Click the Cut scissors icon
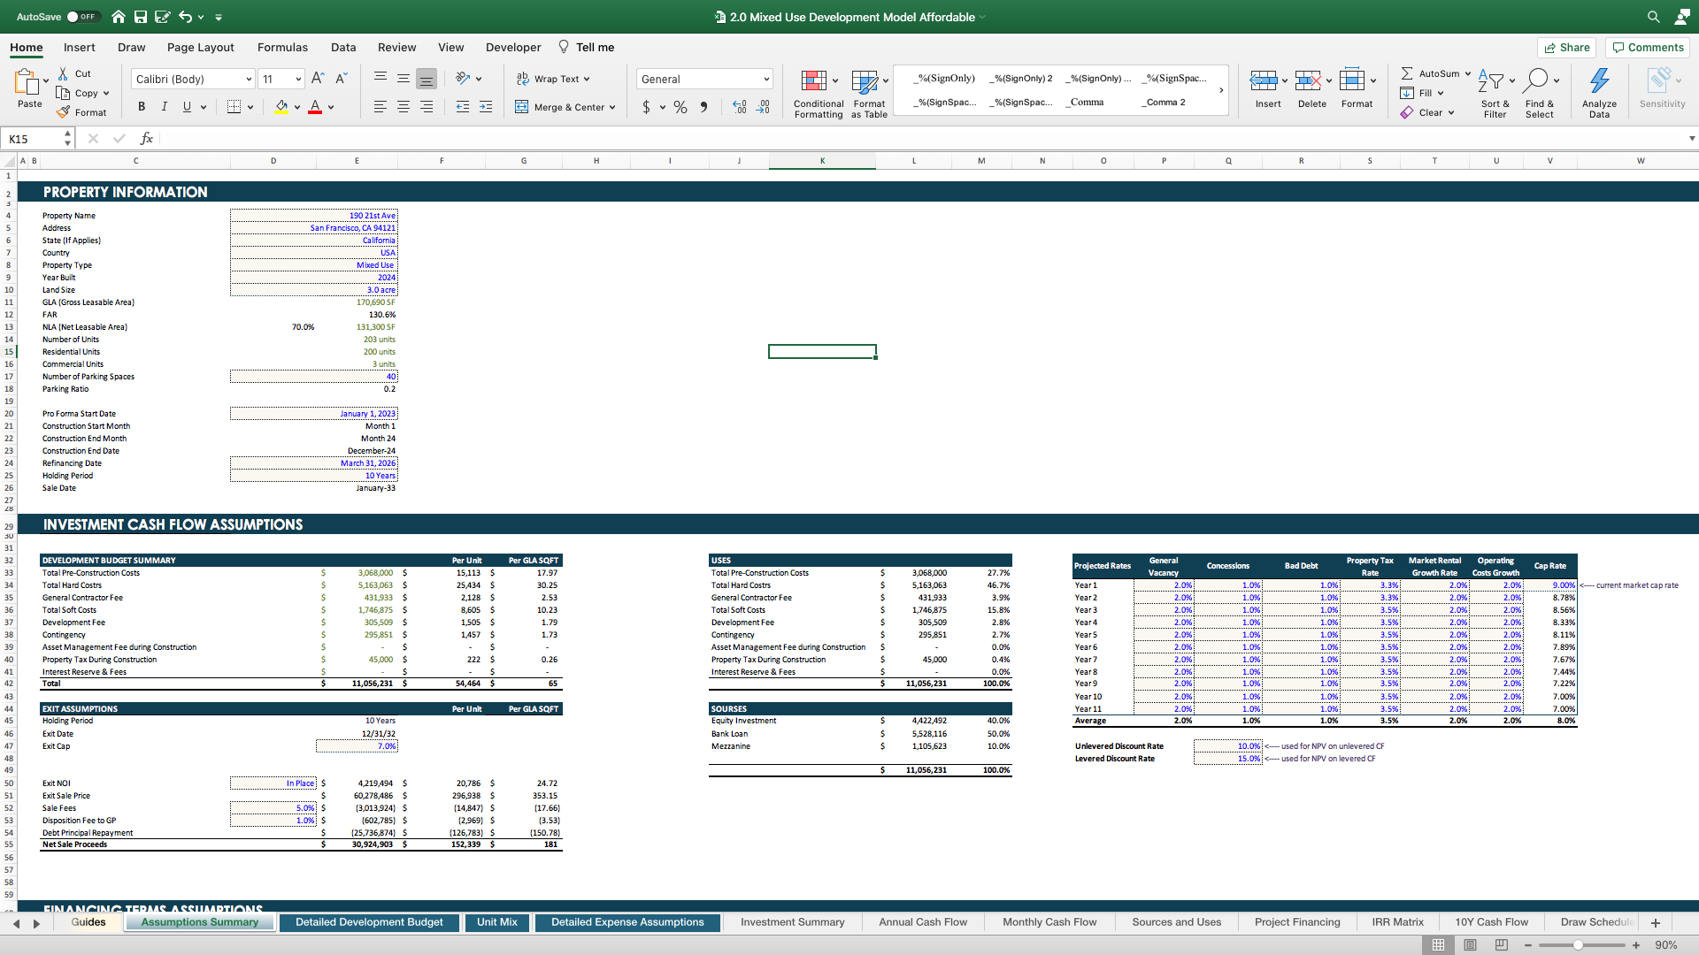This screenshot has width=1699, height=955. (x=63, y=73)
